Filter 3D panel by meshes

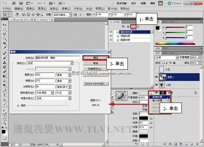[128, 27]
